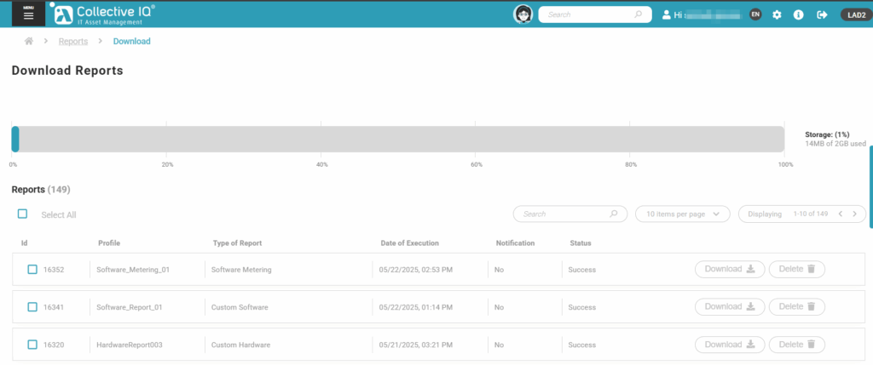Image resolution: width=873 pixels, height=365 pixels.
Task: Tick checkbox for report 16352
Action: tap(32, 270)
